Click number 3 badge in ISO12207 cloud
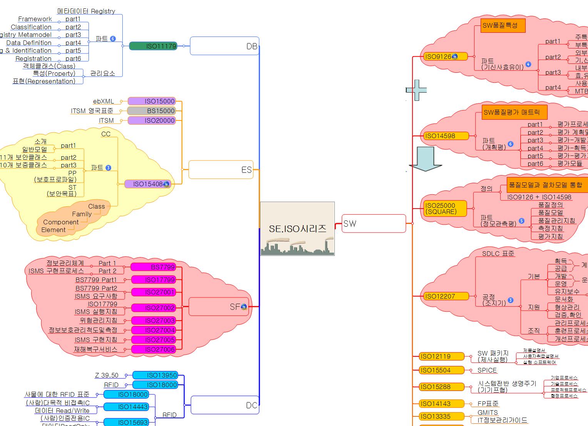 (511, 300)
